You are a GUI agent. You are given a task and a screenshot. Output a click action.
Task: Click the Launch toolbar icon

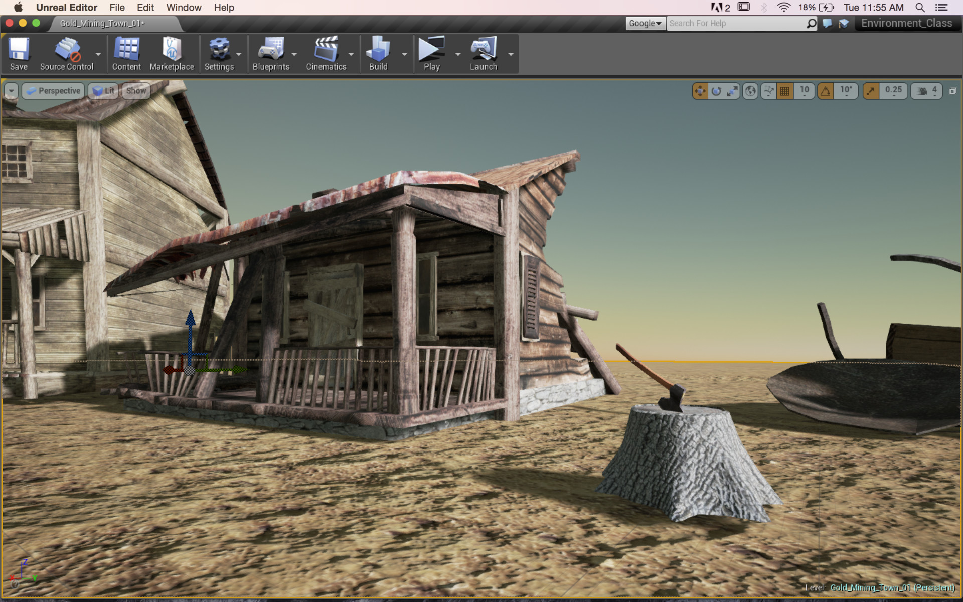(x=484, y=49)
